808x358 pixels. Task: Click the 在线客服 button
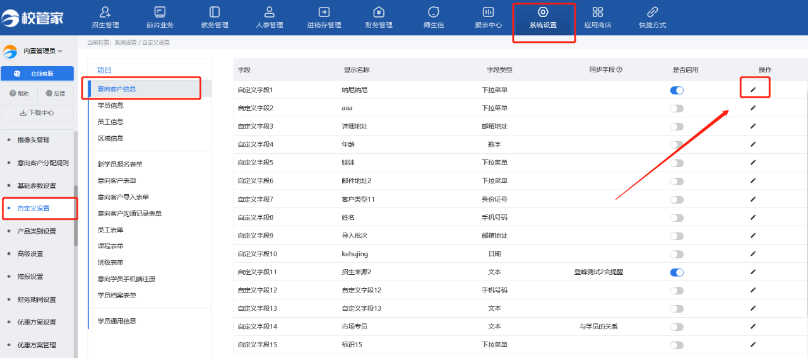[37, 73]
